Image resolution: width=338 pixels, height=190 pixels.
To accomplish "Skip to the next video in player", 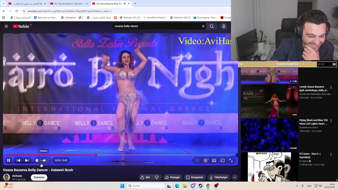I will pyautogui.click(x=27, y=160).
